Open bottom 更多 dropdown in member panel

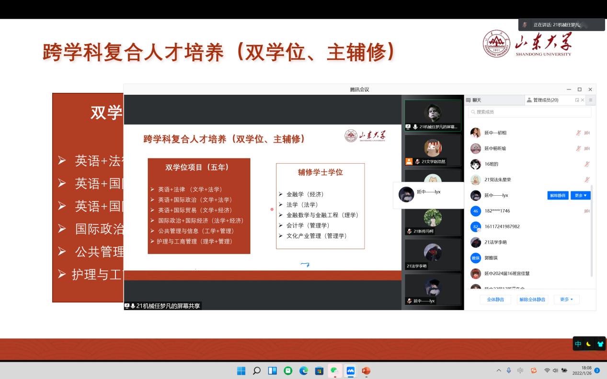pos(566,300)
